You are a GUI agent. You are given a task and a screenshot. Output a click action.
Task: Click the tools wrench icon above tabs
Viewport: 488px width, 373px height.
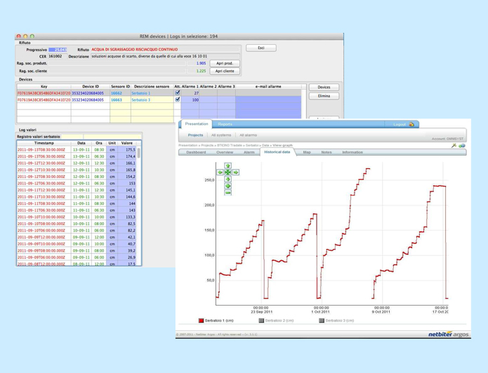(x=454, y=146)
